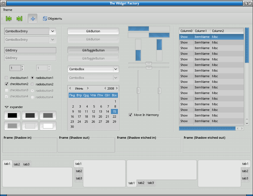
Task: Select the highlighted first Show row
Action: (211, 37)
